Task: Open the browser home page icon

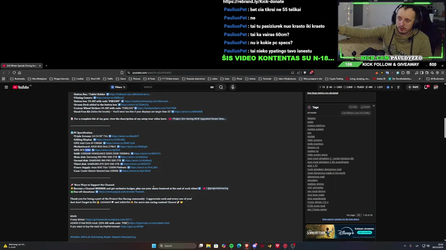Action: 20,73
